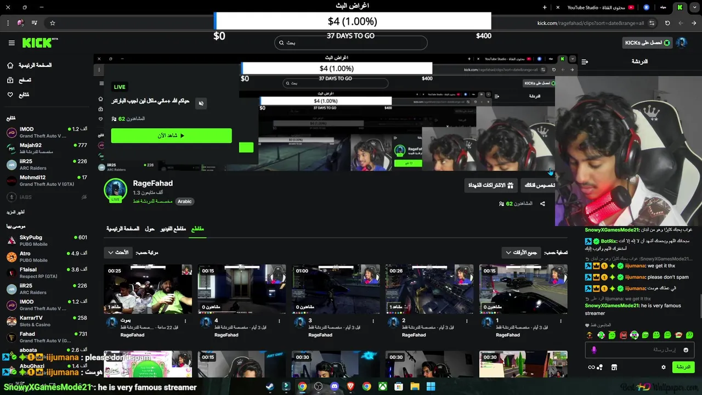Viewport: 702px width, 395px height.
Task: Switch to the YouTube Studio browser tab
Action: [601, 7]
